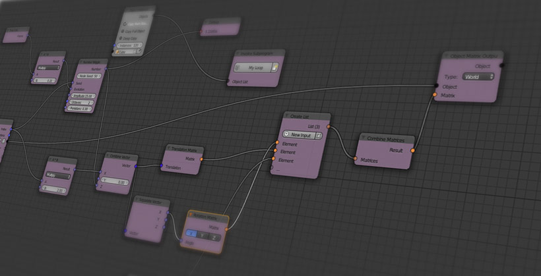
Task: Collapse the Translation Matrix node
Action: pyautogui.click(x=169, y=148)
